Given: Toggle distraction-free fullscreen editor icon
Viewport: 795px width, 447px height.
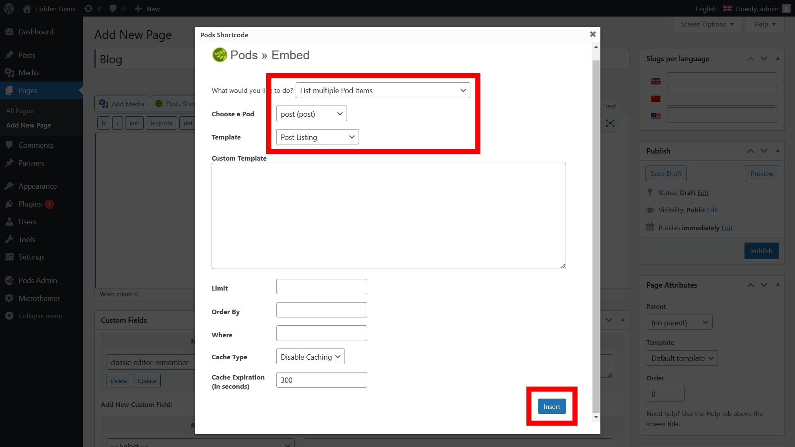Looking at the screenshot, I should [610, 123].
